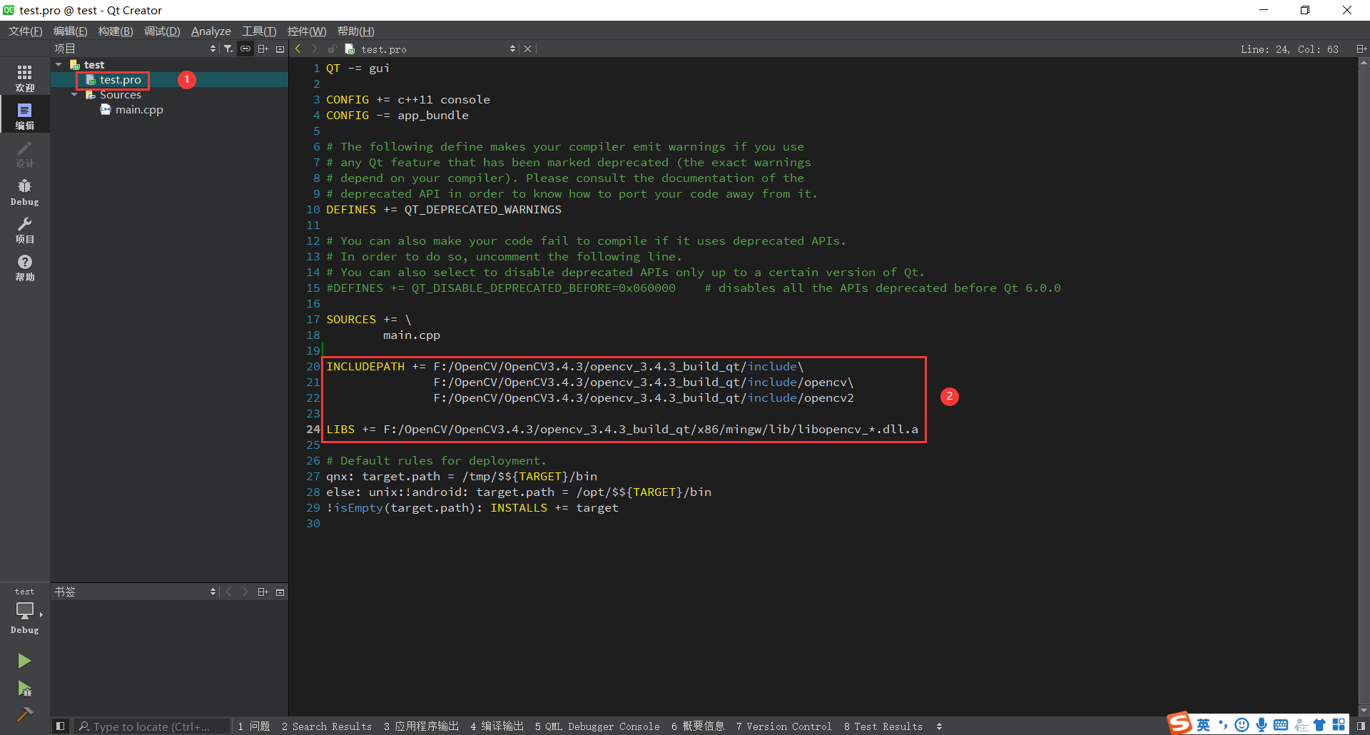Open the 工具(T) menu
The width and height of the screenshot is (1370, 735).
[x=258, y=31]
